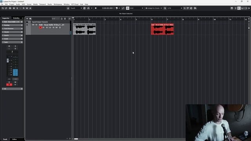The image size is (251, 141).
Task: Open the toolbar Setup gear icon
Action: 249,8
